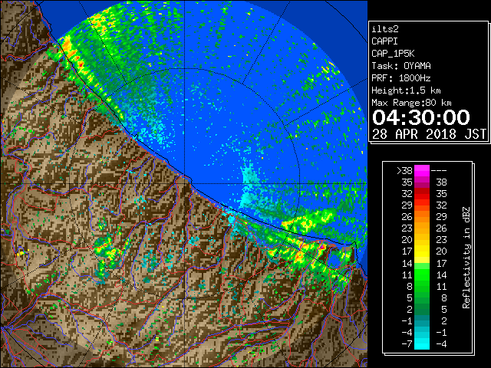Select the orange 26 dBZ color swatch

[x=422, y=217]
